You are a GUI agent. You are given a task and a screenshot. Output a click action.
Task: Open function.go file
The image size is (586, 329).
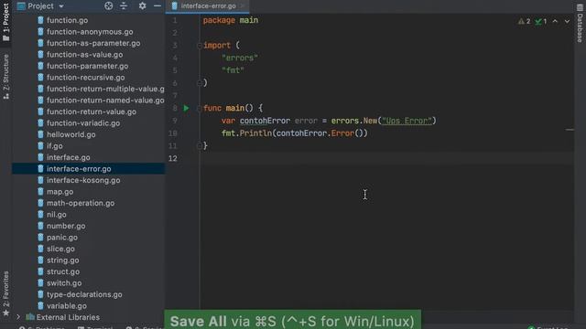tap(67, 20)
